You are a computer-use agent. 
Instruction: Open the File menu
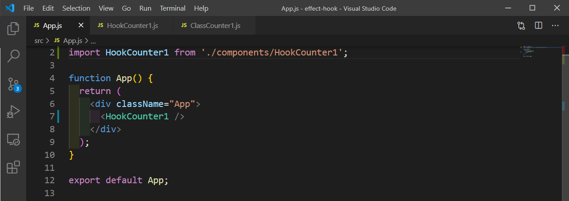tap(28, 8)
